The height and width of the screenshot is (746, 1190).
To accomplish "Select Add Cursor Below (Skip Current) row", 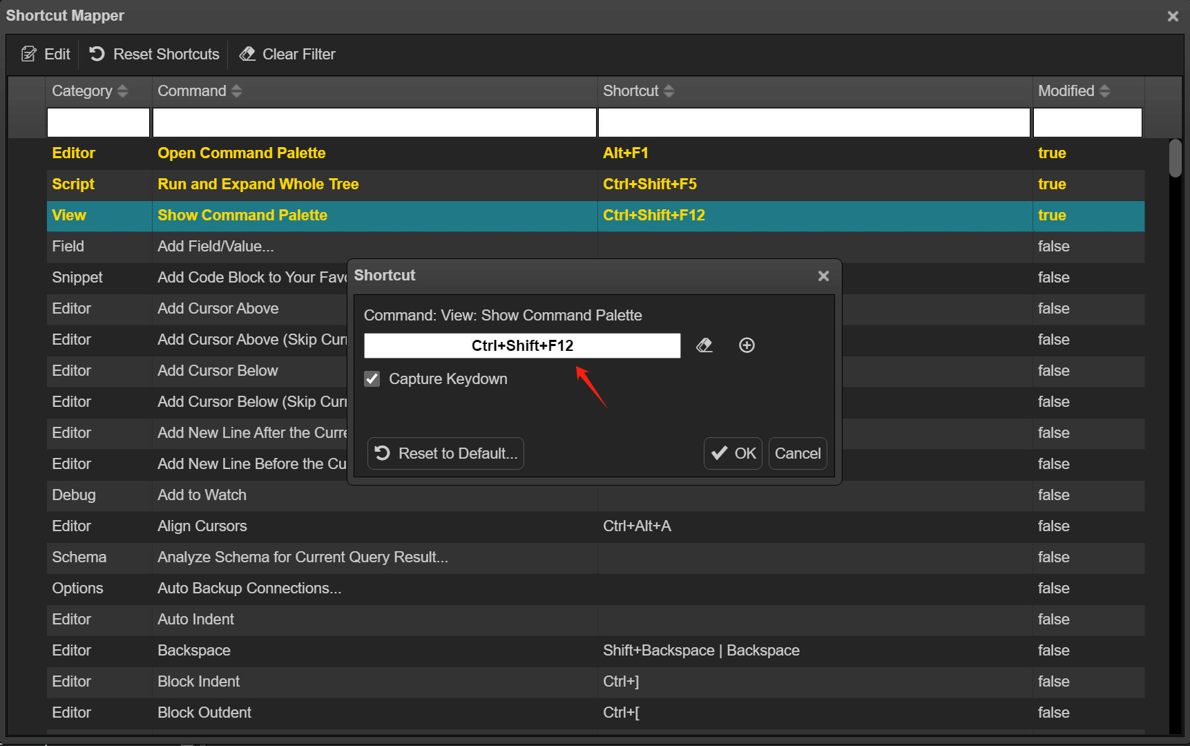I will point(252,402).
